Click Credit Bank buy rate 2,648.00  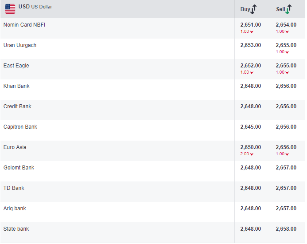point(251,106)
